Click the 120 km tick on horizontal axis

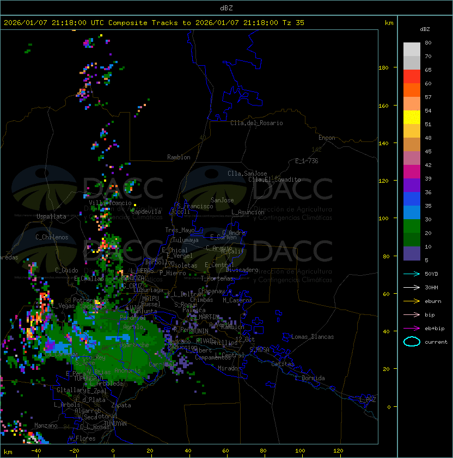pyautogui.click(x=338, y=451)
